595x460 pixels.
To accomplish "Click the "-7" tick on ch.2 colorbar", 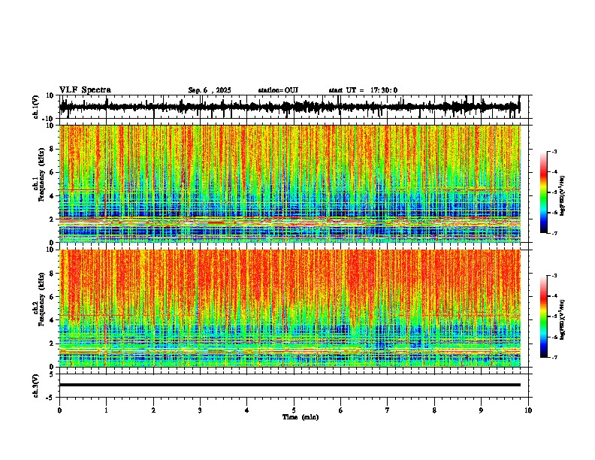I will [x=554, y=357].
